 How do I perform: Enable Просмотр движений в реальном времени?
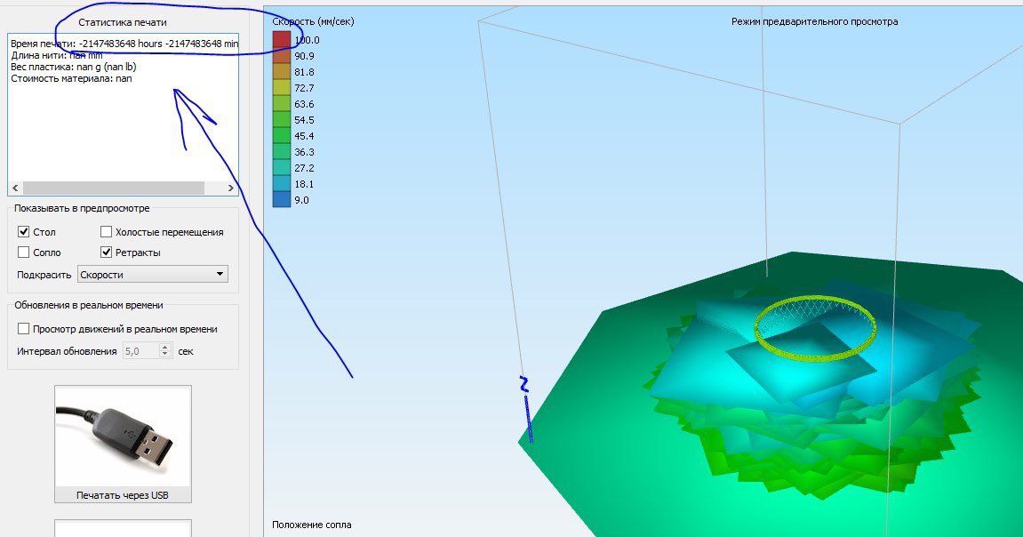(x=23, y=329)
